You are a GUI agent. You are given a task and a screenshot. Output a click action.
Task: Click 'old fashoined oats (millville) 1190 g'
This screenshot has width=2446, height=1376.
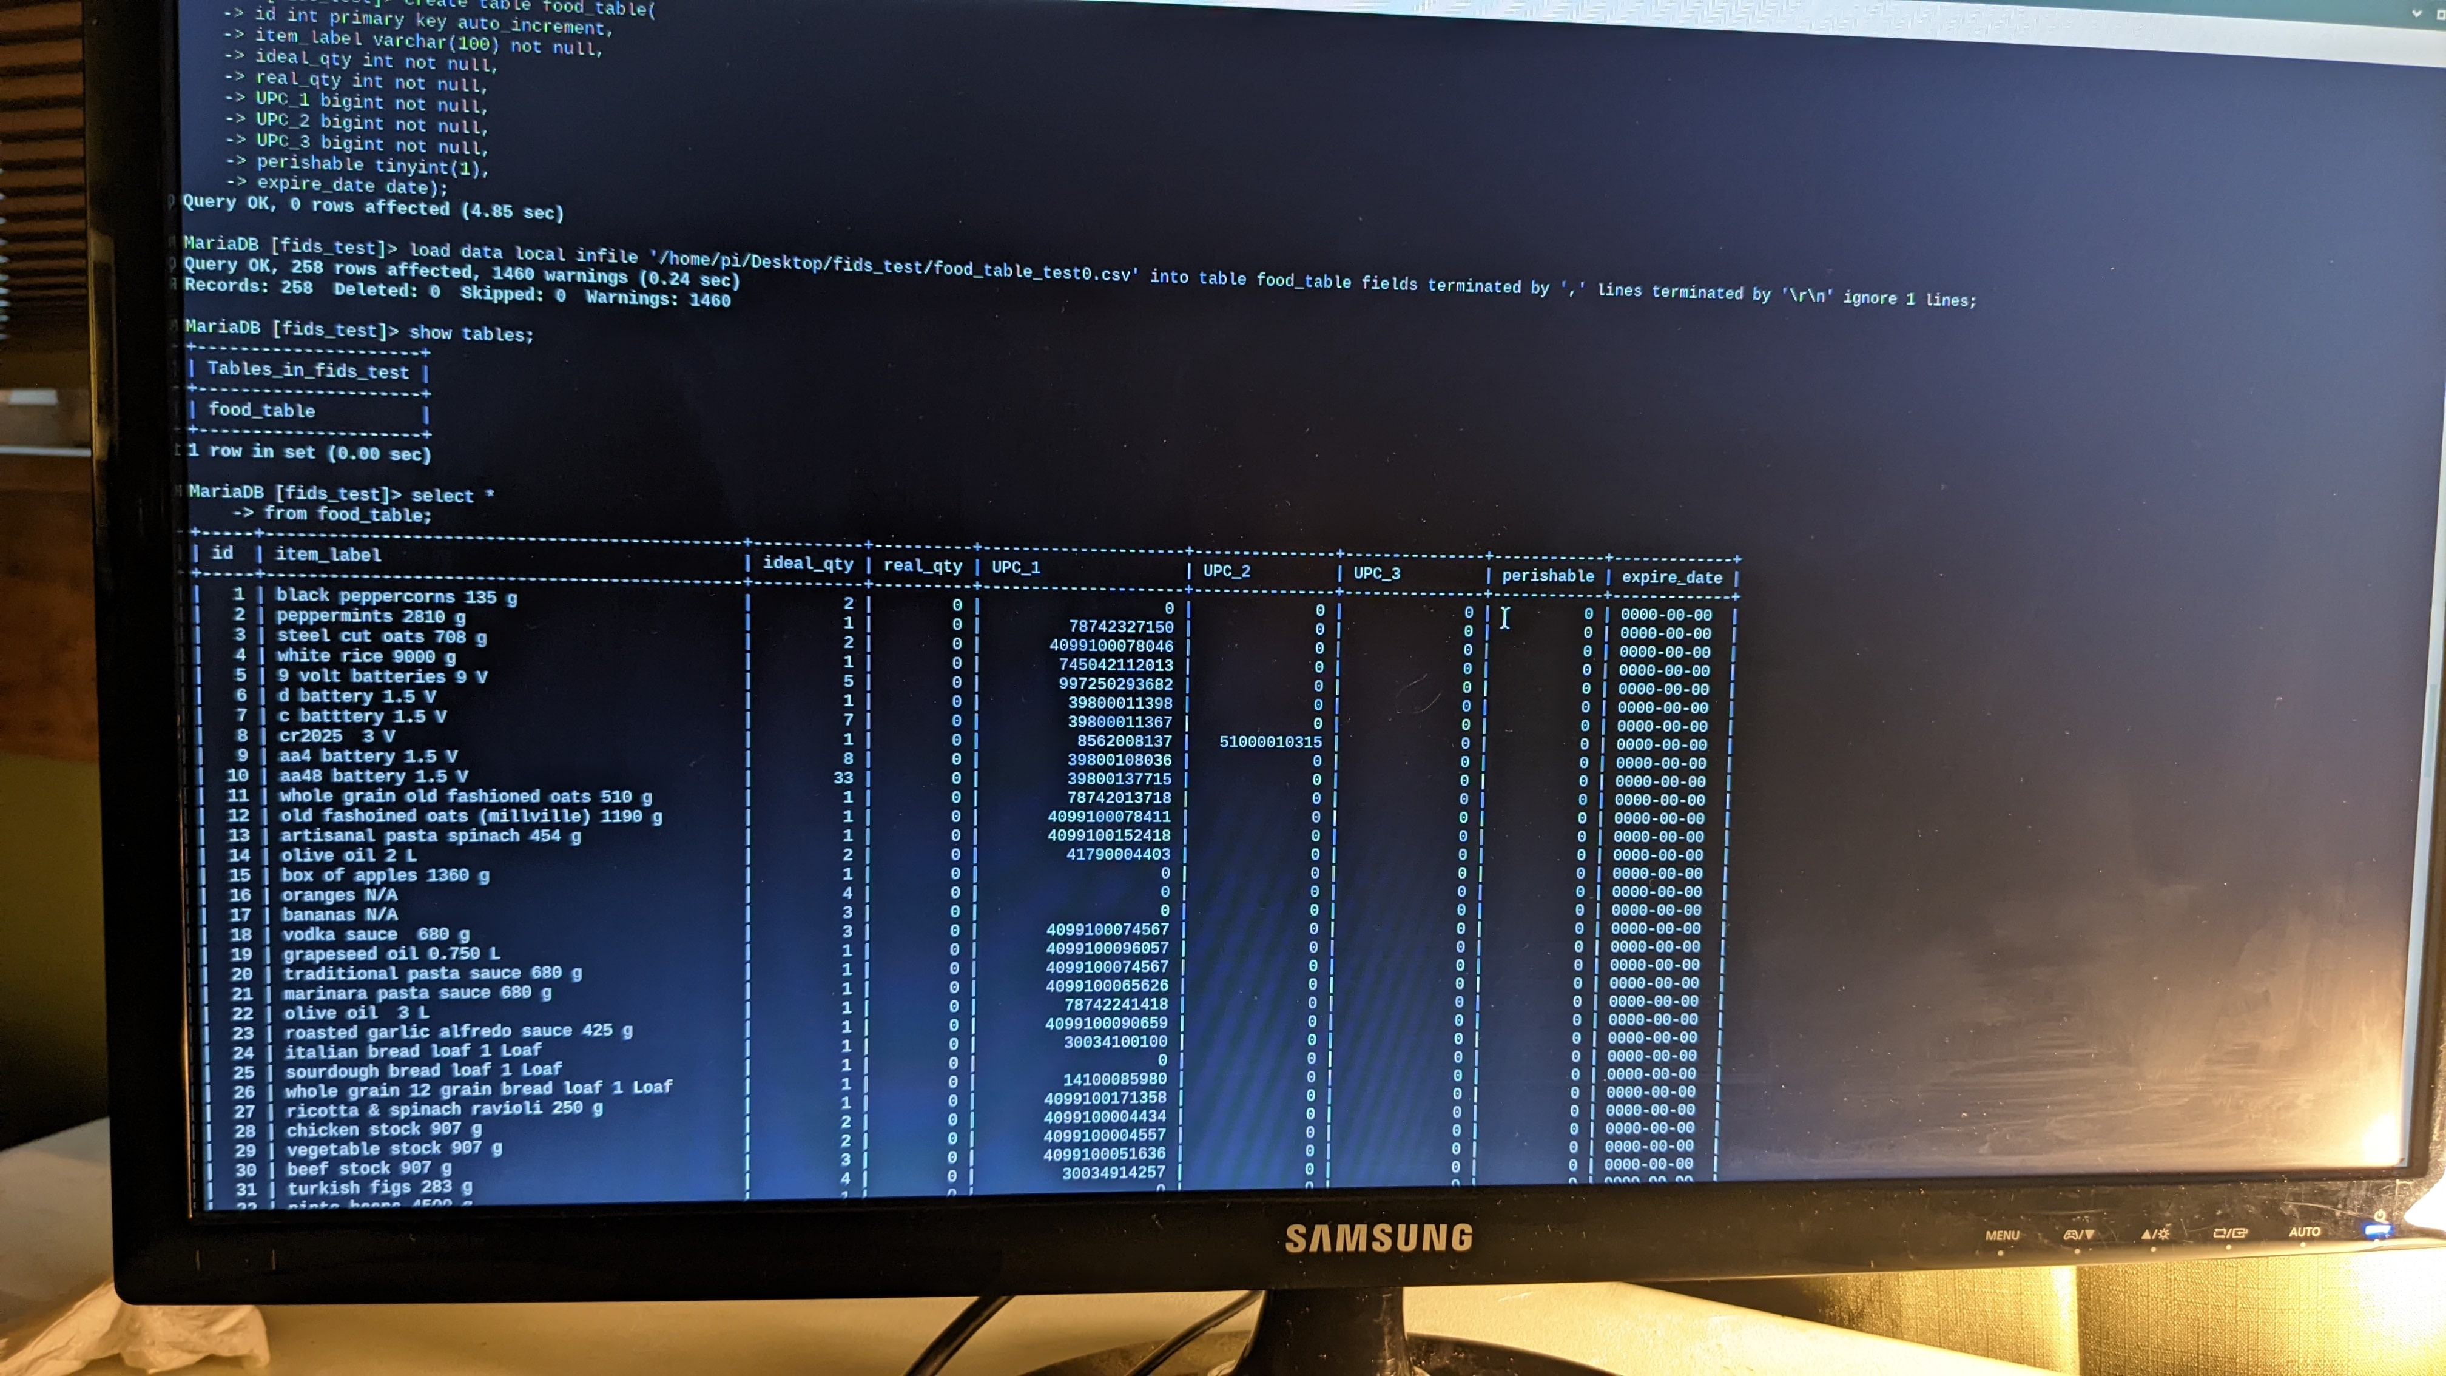pos(470,816)
